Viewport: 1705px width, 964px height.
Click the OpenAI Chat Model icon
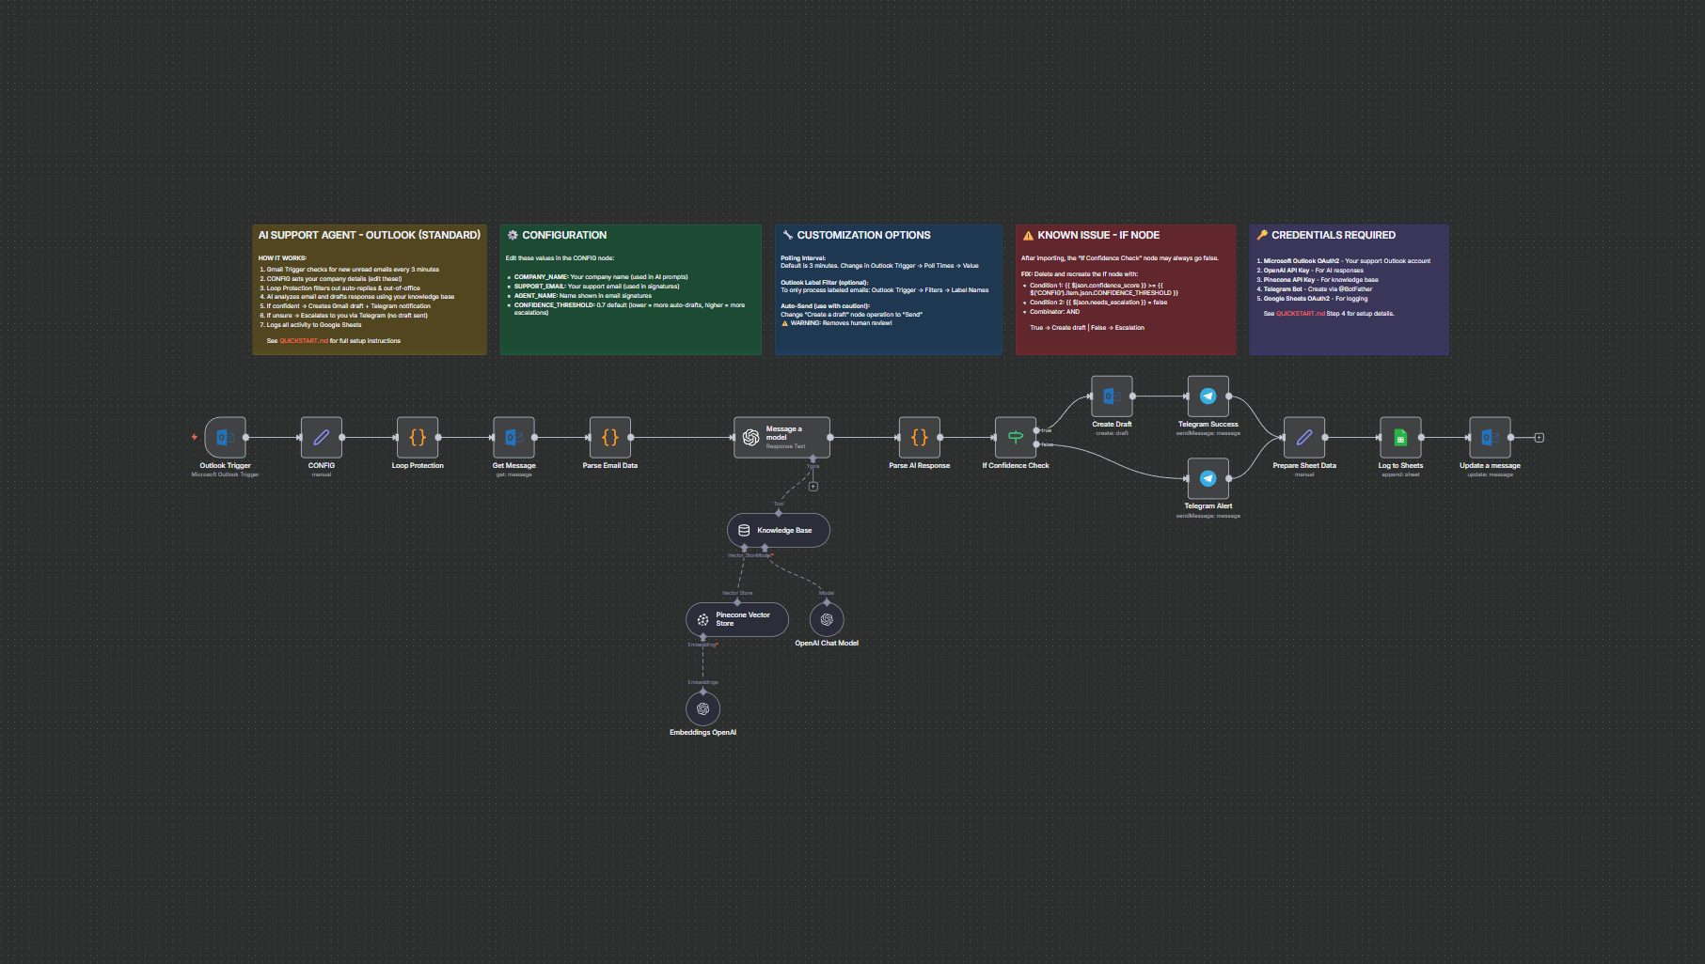[x=826, y=618]
